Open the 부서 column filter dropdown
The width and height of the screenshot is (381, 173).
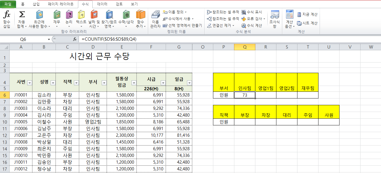pos(104,83)
